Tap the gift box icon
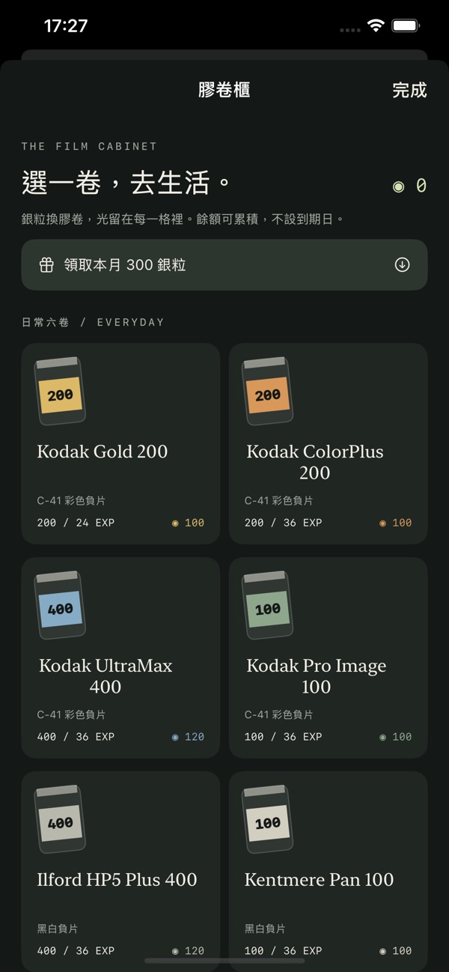449x972 pixels. [x=46, y=265]
